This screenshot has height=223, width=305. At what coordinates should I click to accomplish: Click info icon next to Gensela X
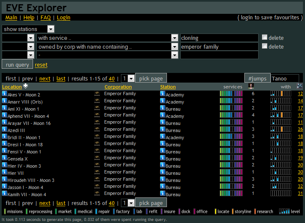coord(5,158)
